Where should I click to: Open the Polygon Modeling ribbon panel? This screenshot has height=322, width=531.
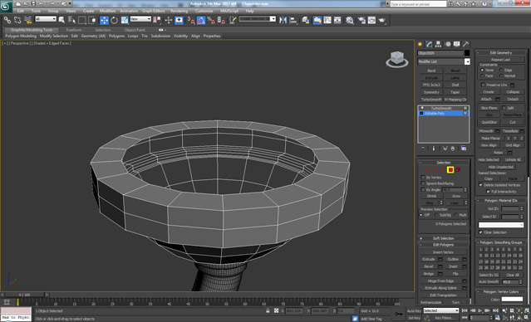[x=21, y=36]
